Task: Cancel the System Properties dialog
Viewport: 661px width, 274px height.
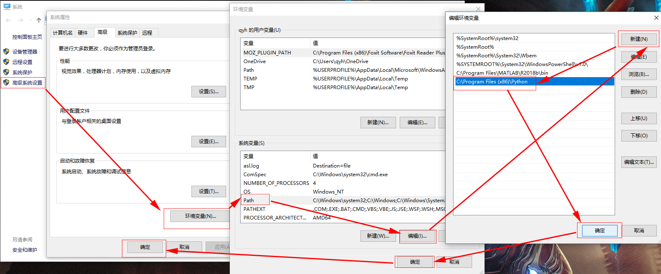Action: pyautogui.click(x=184, y=247)
